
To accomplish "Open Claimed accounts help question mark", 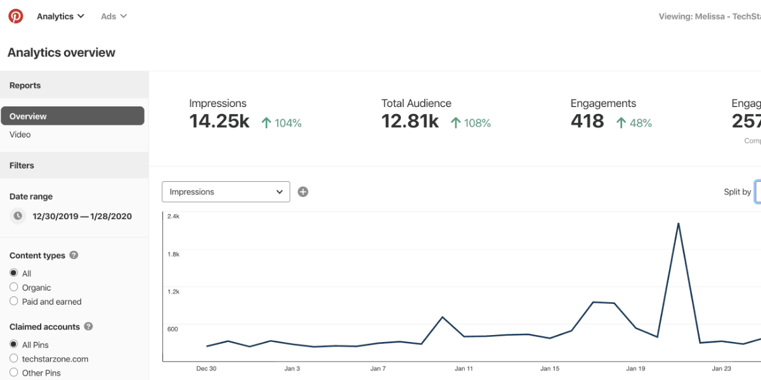I will point(88,327).
